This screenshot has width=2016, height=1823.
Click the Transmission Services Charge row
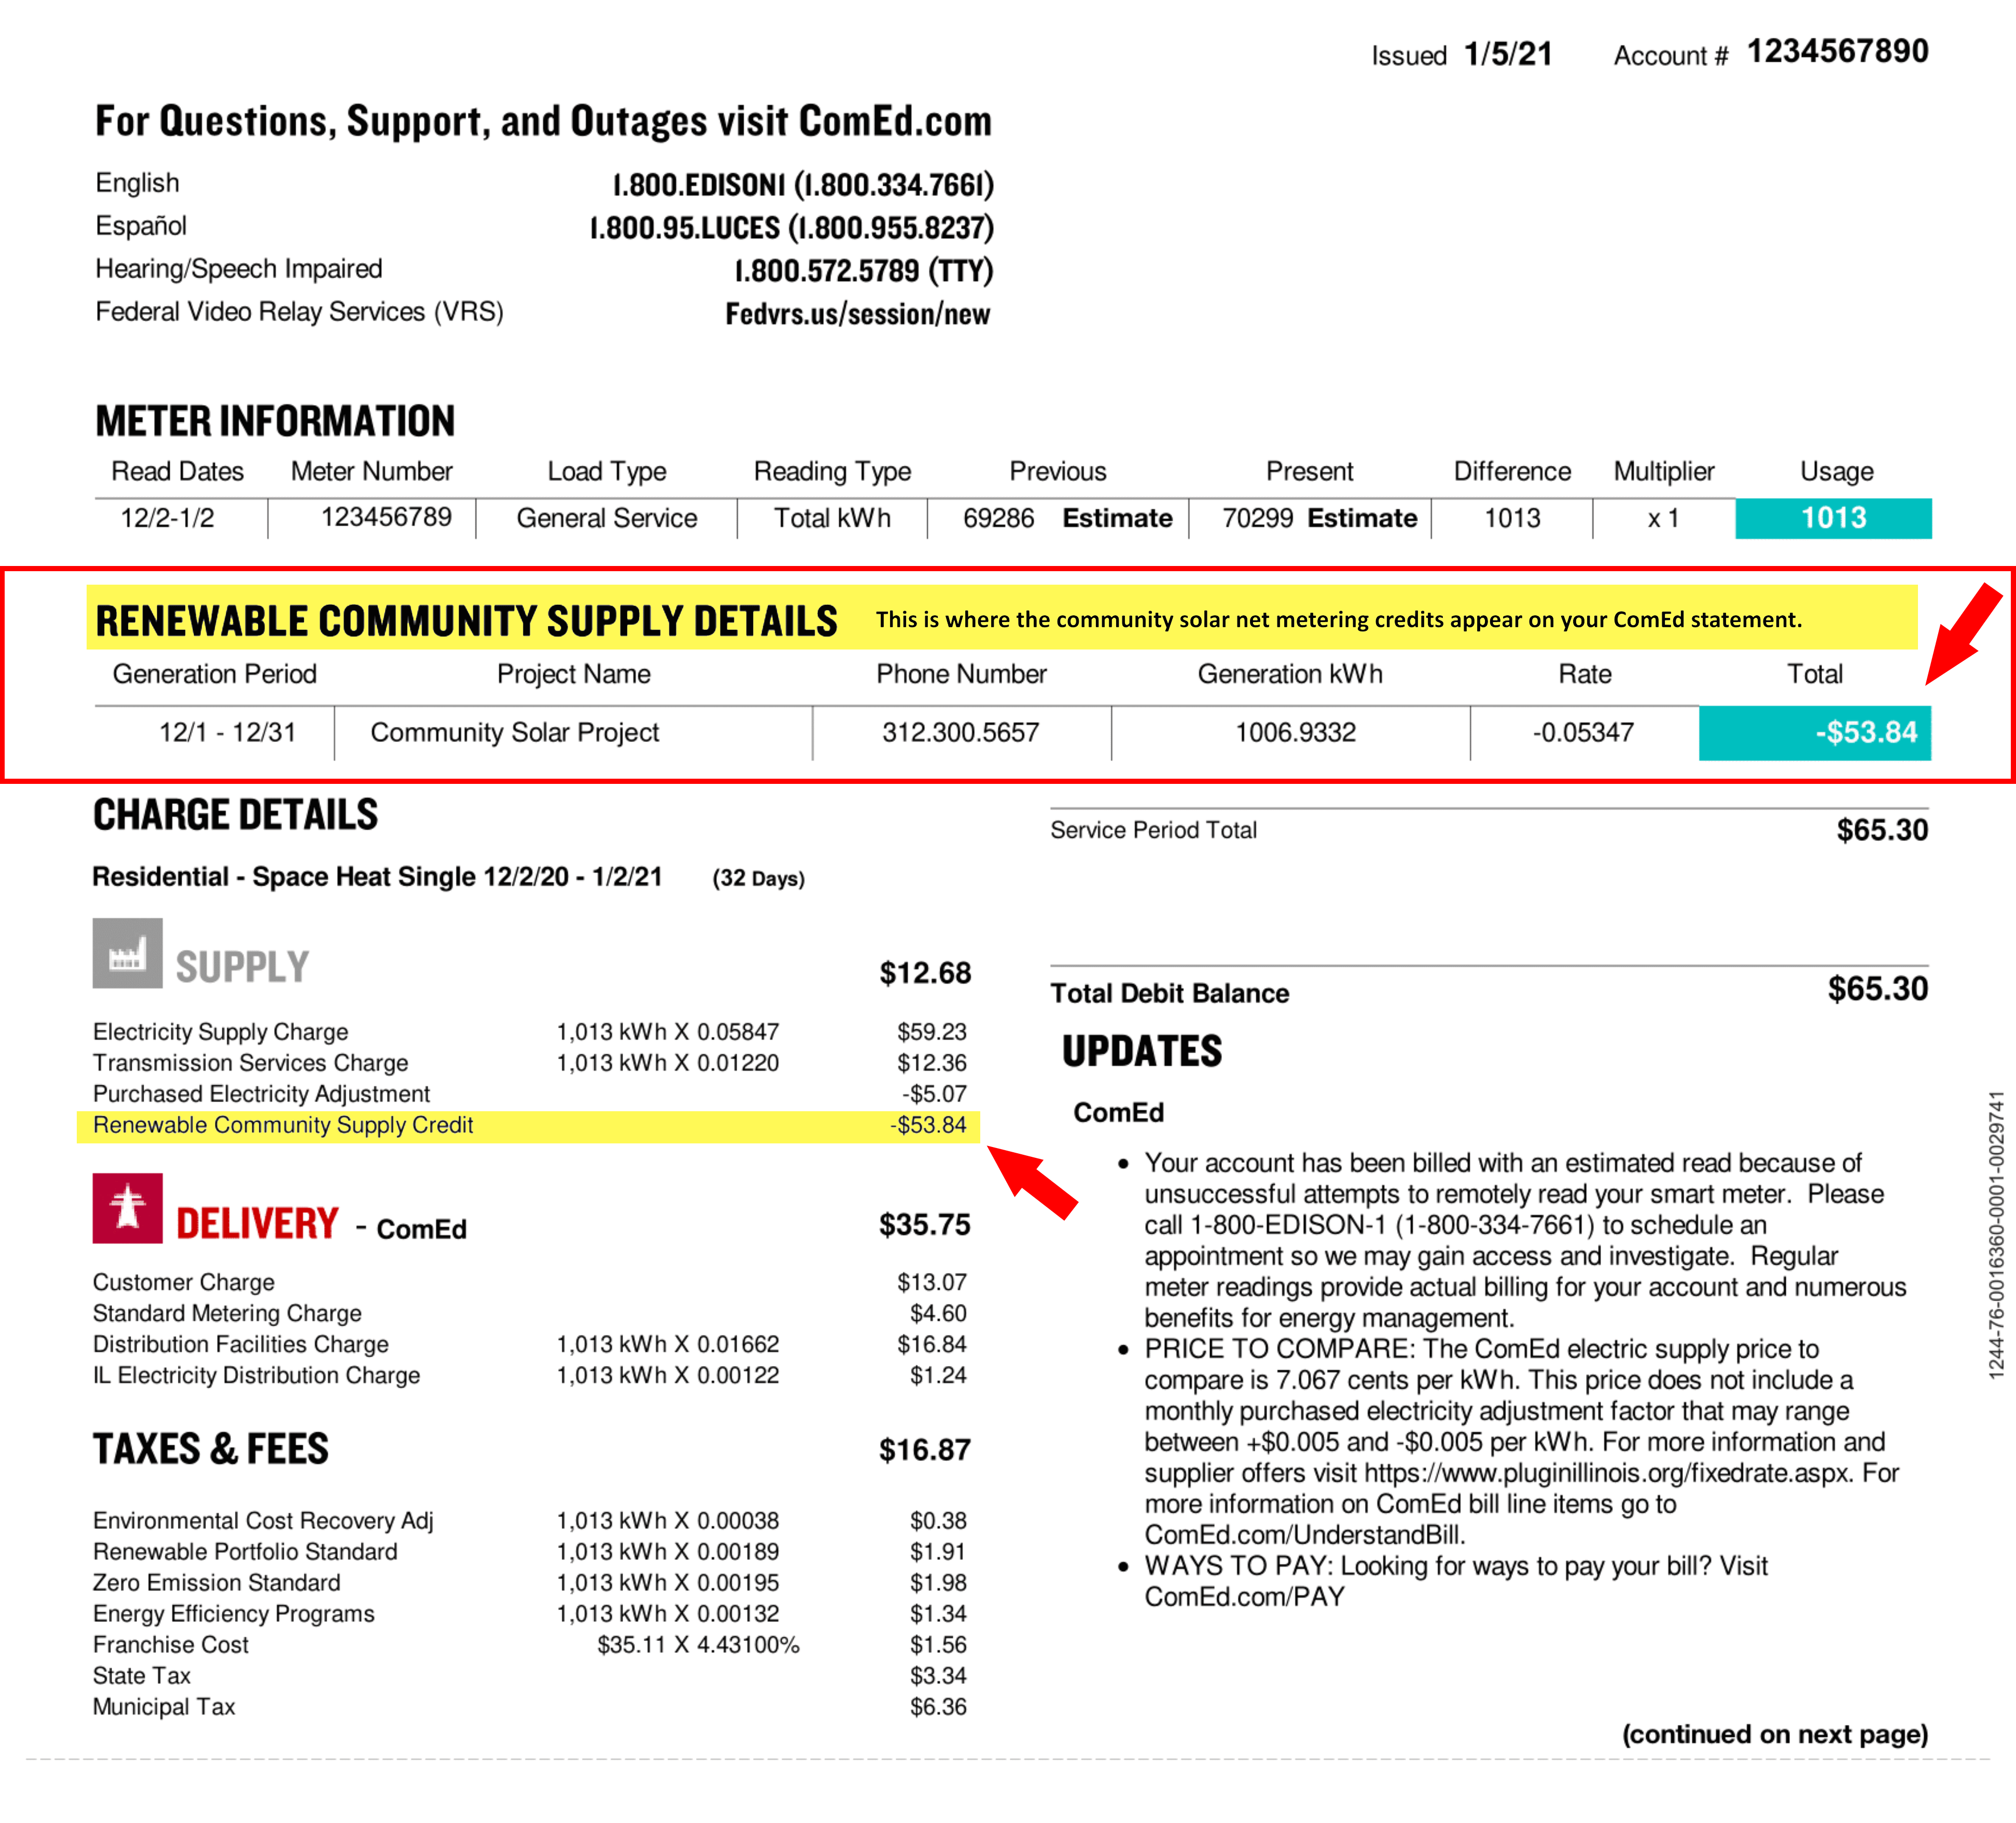(530, 1062)
